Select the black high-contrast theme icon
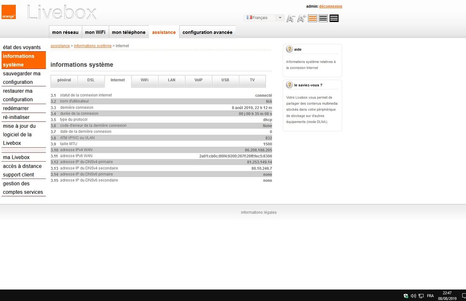This screenshot has height=301, width=466. [x=334, y=18]
